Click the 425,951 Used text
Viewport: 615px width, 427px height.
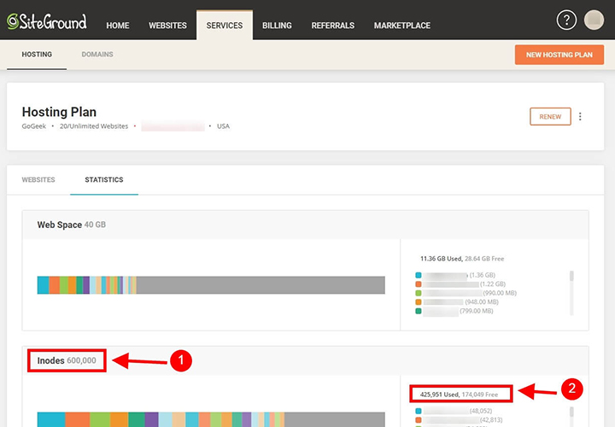coord(439,395)
